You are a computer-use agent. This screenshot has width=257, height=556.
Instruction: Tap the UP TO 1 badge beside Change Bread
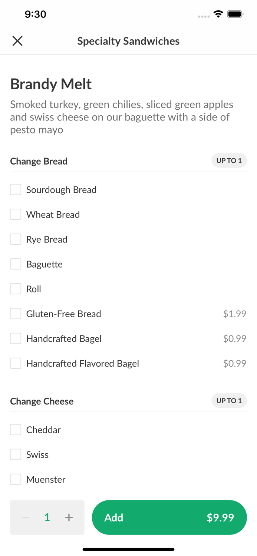[229, 160]
